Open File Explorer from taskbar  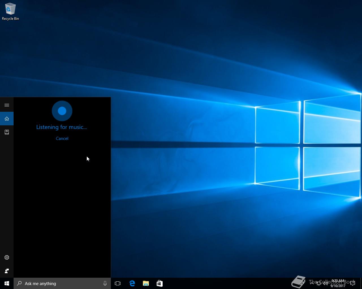(146, 283)
